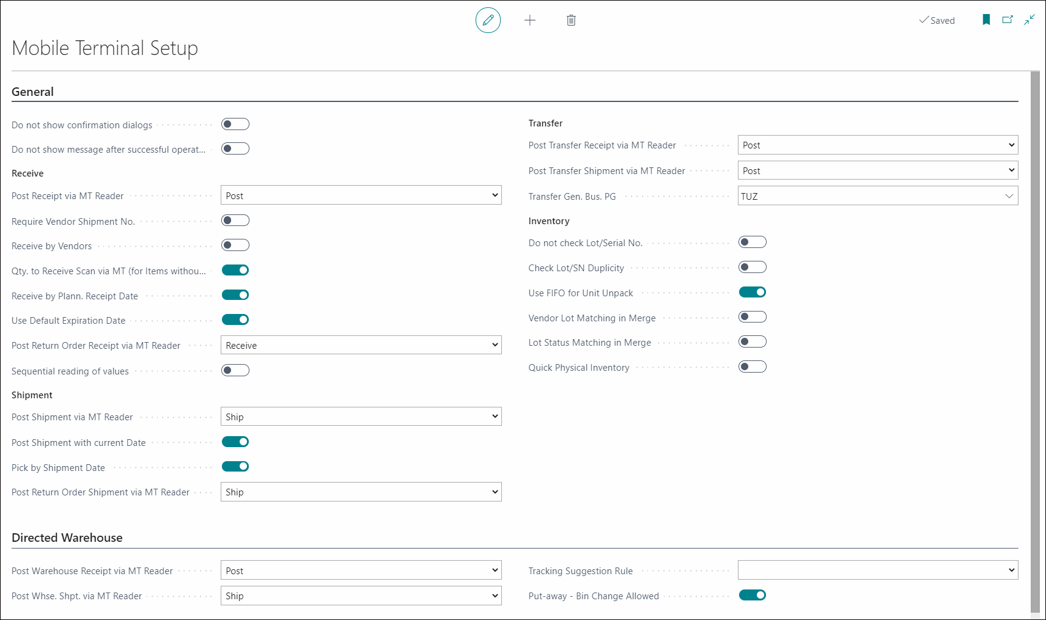The image size is (1046, 620).
Task: Open Post Return Order Receipt dropdown
Action: [361, 345]
